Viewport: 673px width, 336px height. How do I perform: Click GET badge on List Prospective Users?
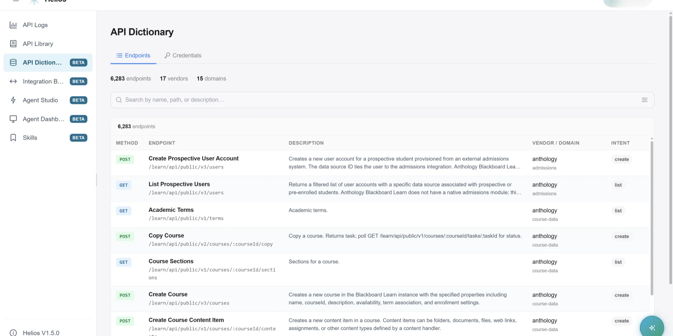(123, 185)
